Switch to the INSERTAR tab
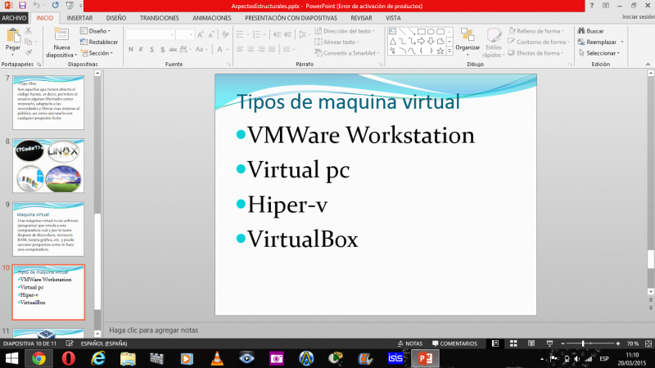Viewport: 655px width, 368px height. 79,18
